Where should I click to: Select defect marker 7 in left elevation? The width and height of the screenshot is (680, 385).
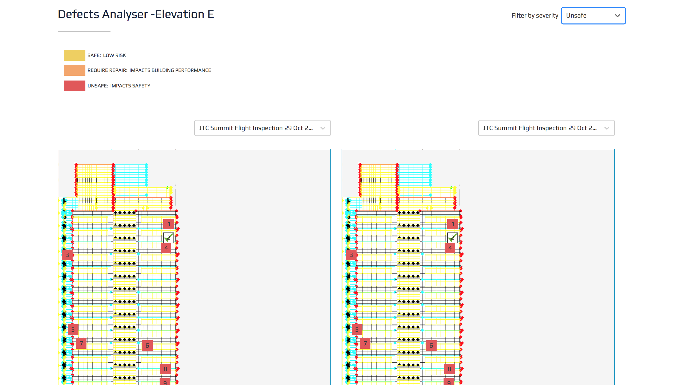click(x=81, y=343)
